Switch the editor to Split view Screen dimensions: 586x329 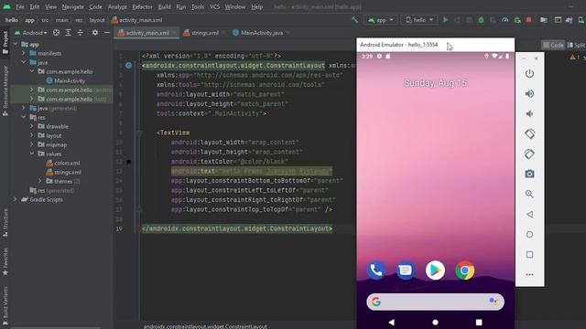[x=576, y=45]
